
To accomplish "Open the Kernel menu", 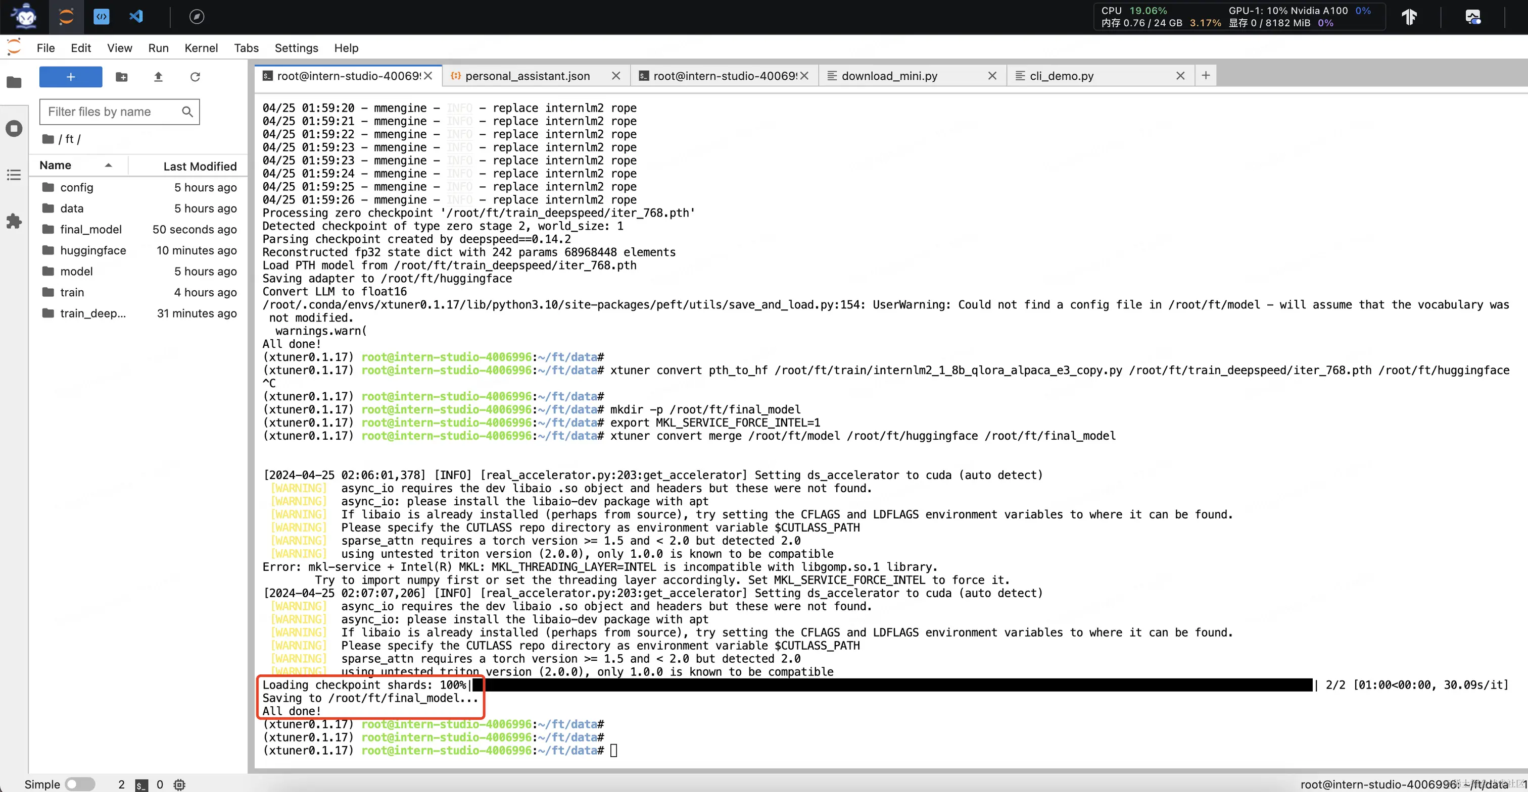I will point(201,48).
